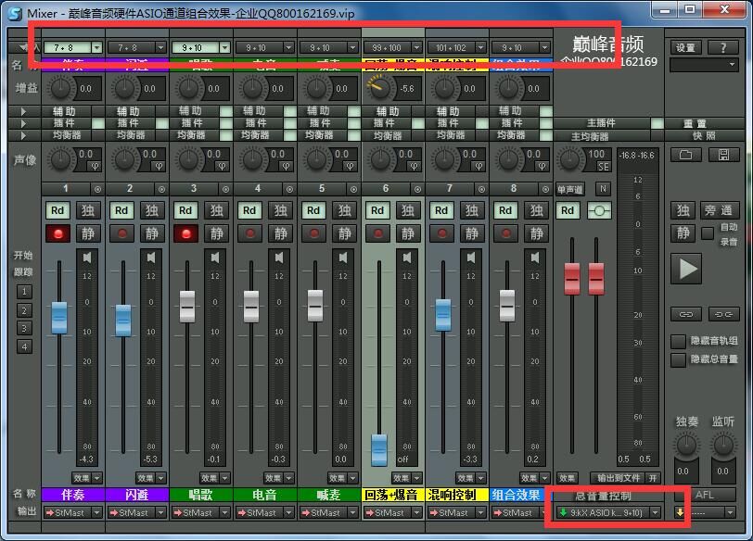The height and width of the screenshot is (541, 753).
Task: Click the link channels chain icon
Action: pyautogui.click(x=686, y=314)
